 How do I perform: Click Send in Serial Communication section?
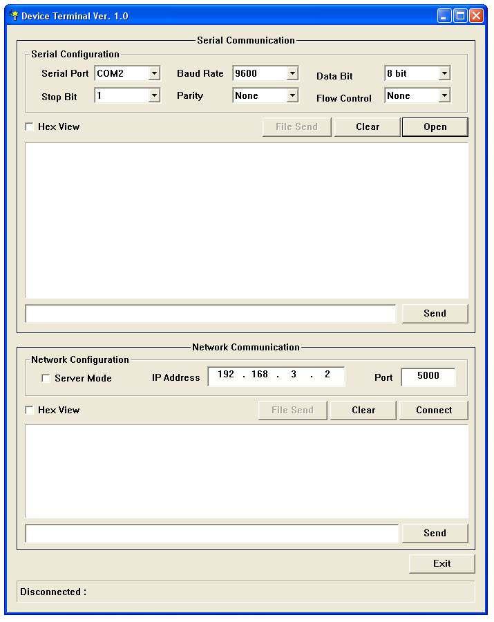(x=435, y=313)
